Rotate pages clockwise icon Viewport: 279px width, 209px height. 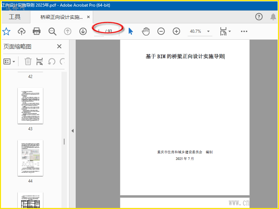[62, 62]
